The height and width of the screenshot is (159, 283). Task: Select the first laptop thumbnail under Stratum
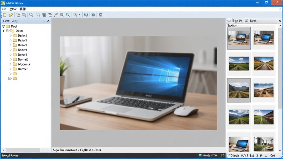pos(239,38)
